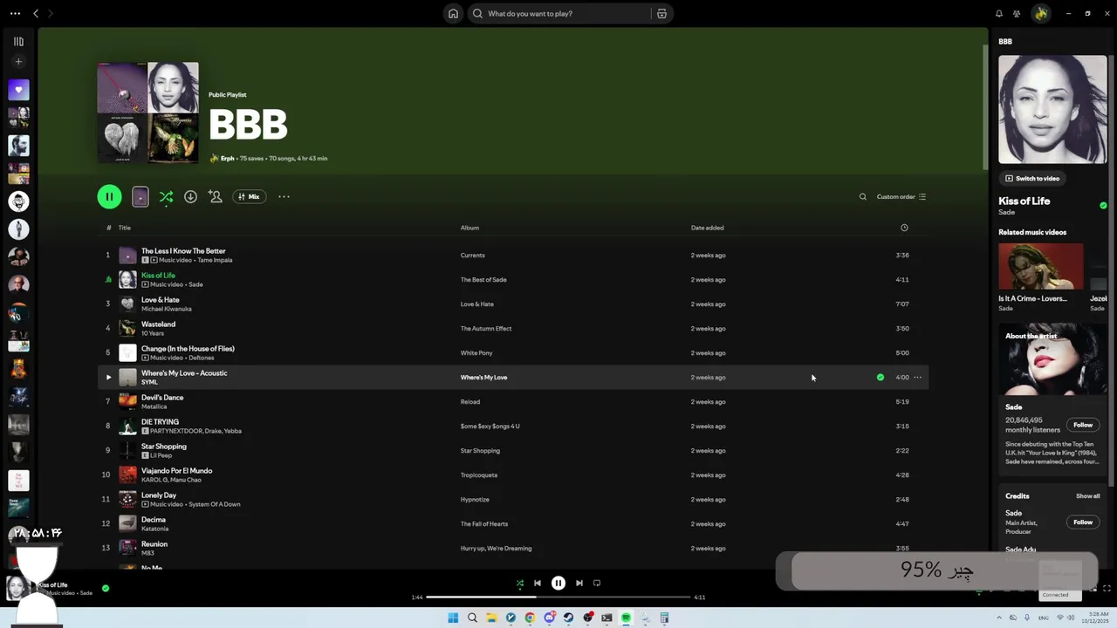Go forward with the right arrow
This screenshot has width=1117, height=628.
(50, 13)
